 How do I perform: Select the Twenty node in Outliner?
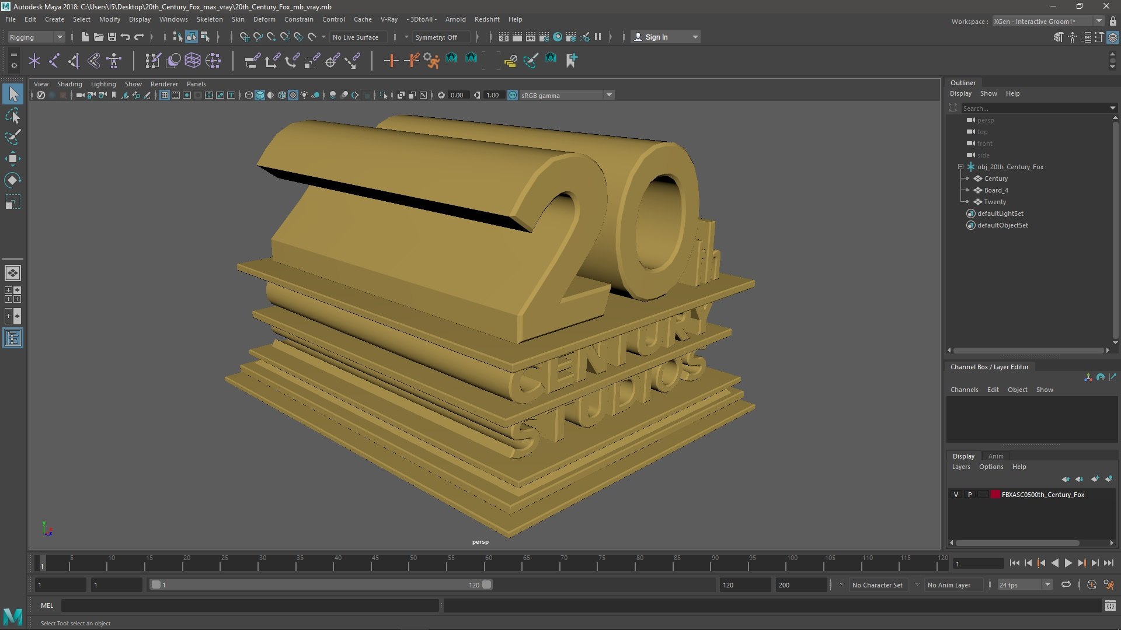click(x=994, y=202)
